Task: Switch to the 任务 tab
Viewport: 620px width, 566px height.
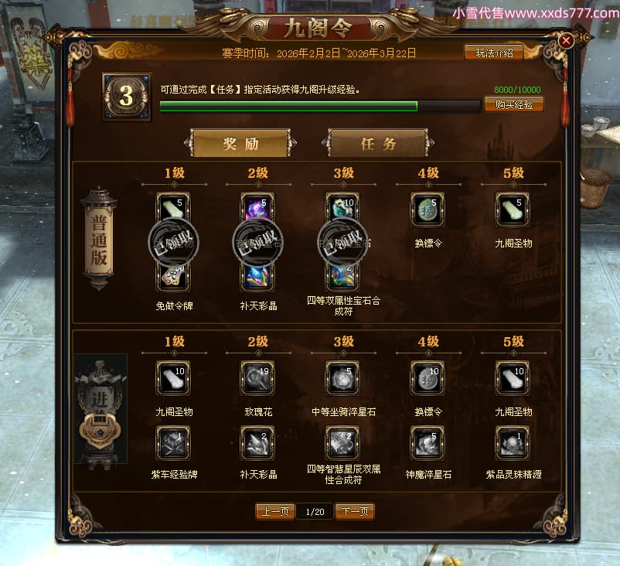Action: pyautogui.click(x=378, y=143)
